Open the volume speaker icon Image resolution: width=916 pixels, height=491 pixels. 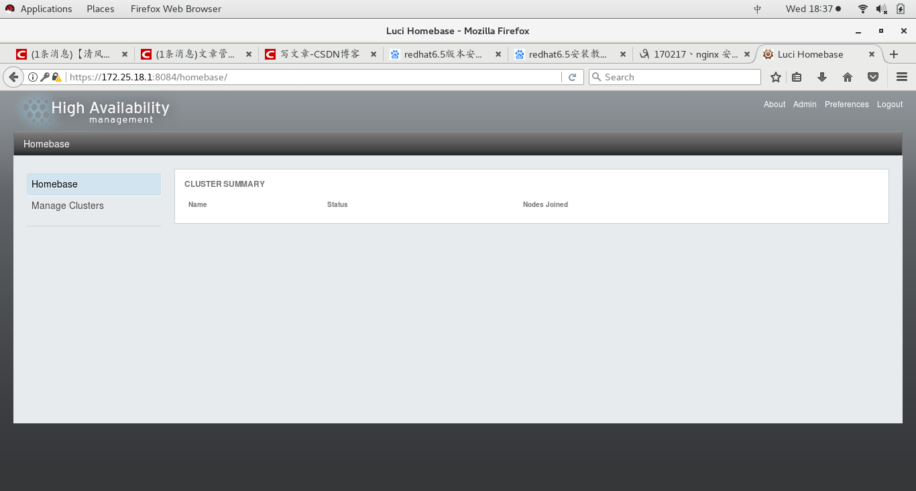coord(882,9)
